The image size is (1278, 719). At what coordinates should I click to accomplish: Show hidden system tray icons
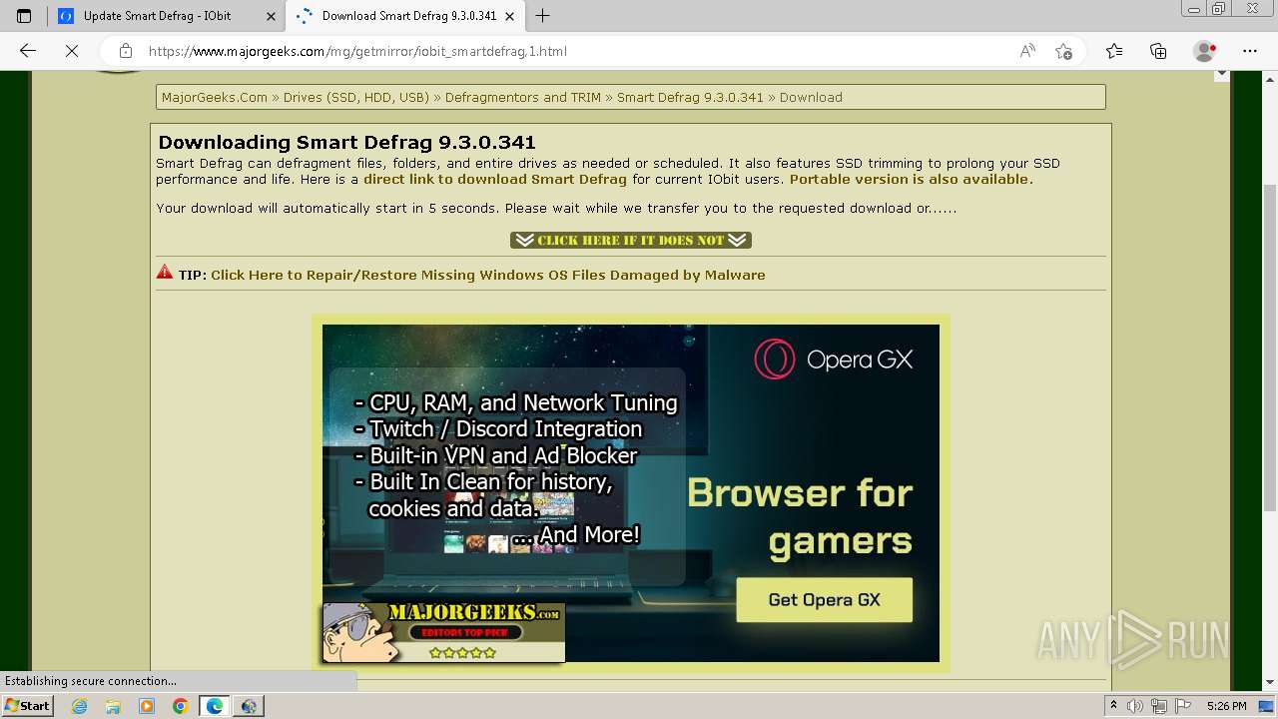(1114, 706)
